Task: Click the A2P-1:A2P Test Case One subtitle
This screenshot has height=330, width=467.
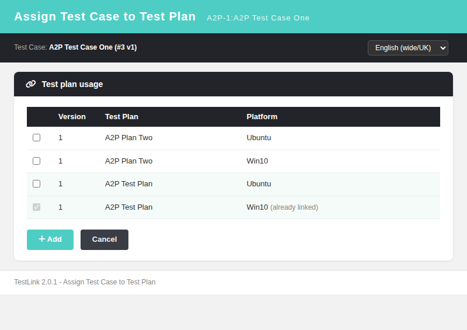Action: 258,18
